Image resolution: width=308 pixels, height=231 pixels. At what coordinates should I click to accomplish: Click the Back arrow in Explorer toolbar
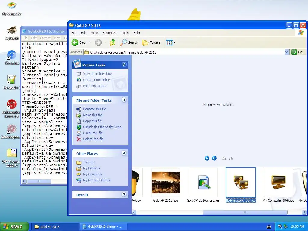coord(75,42)
